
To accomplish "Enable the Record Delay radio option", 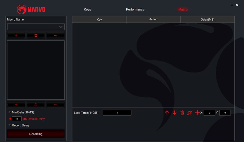I will pyautogui.click(x=10, y=125).
